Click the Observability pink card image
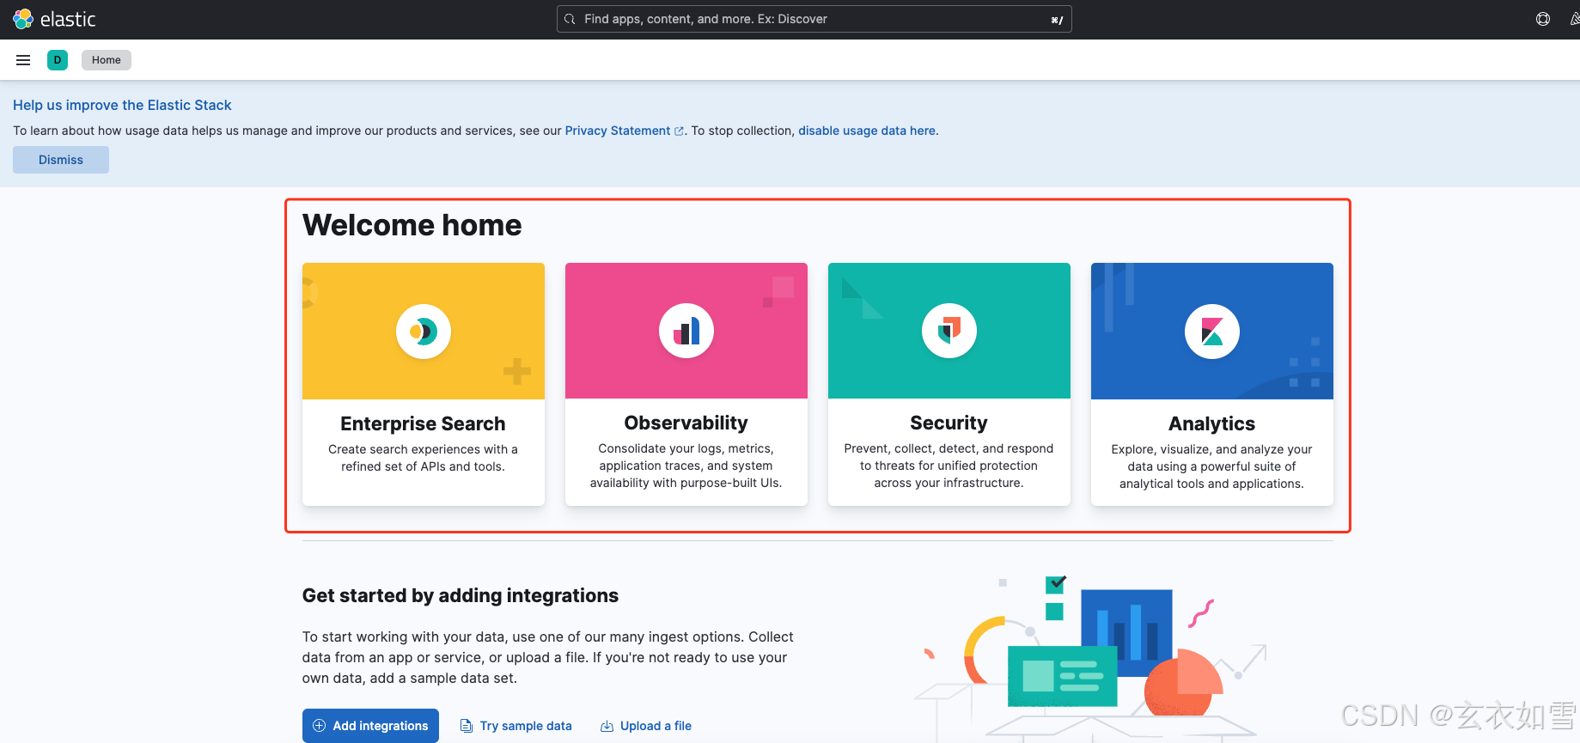The image size is (1580, 743). pyautogui.click(x=686, y=331)
